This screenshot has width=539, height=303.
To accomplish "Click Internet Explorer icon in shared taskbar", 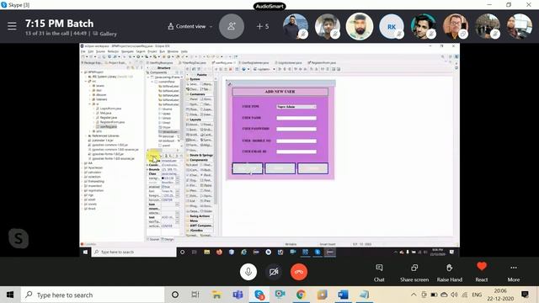I will (243, 252).
